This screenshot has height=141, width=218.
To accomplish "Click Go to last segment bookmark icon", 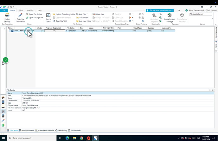I will click(x=154, y=15).
